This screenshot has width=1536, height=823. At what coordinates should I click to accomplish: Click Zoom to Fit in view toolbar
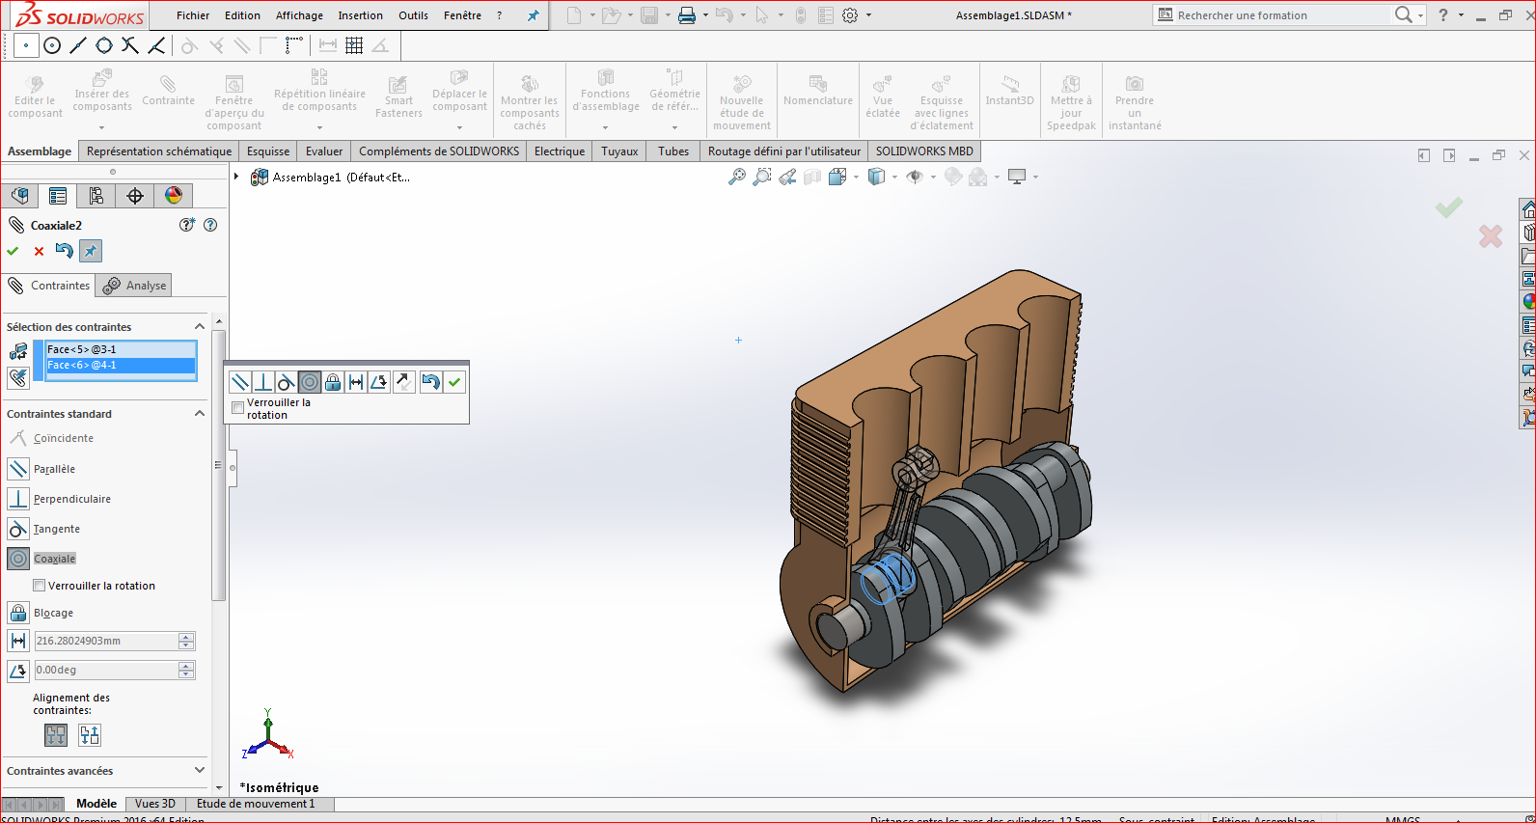point(737,177)
